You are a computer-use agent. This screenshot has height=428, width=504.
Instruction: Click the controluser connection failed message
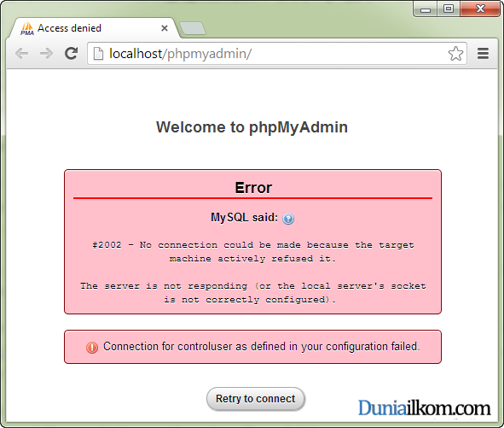click(x=261, y=347)
